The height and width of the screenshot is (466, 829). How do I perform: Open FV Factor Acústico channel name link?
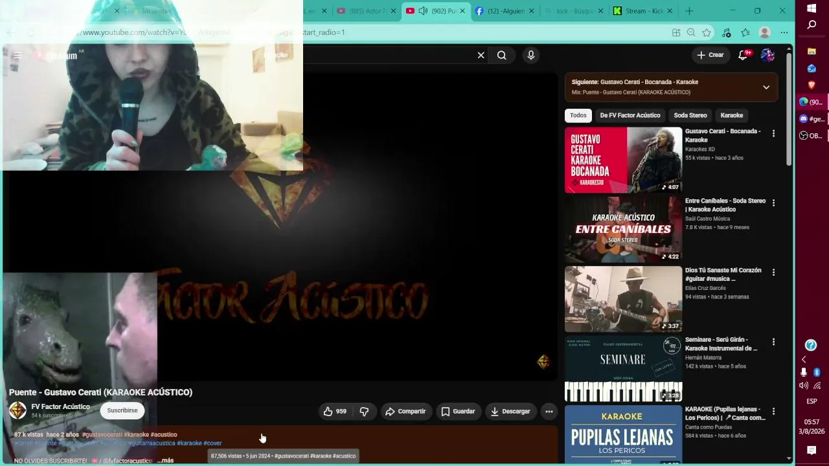pos(61,406)
